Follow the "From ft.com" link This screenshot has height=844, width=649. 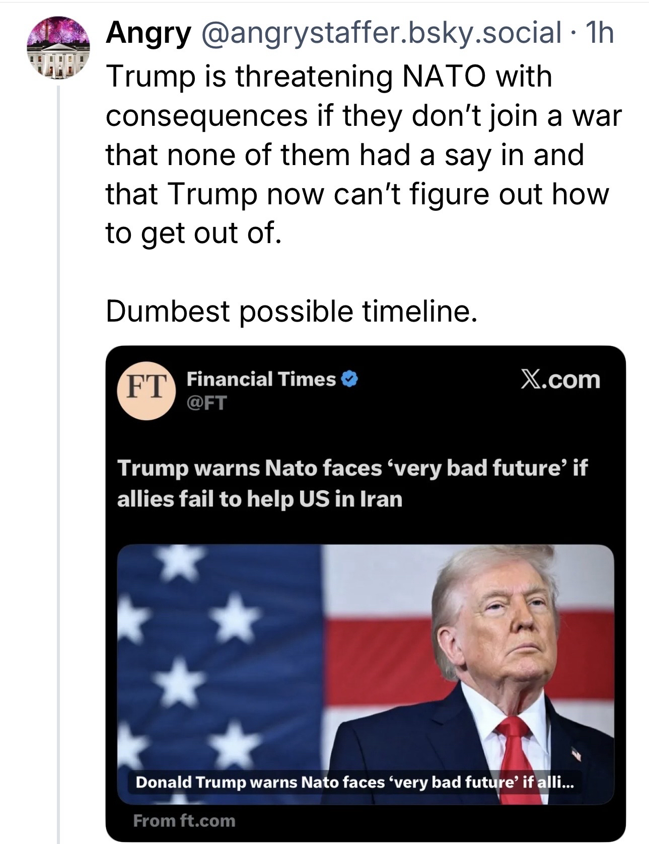[184, 821]
